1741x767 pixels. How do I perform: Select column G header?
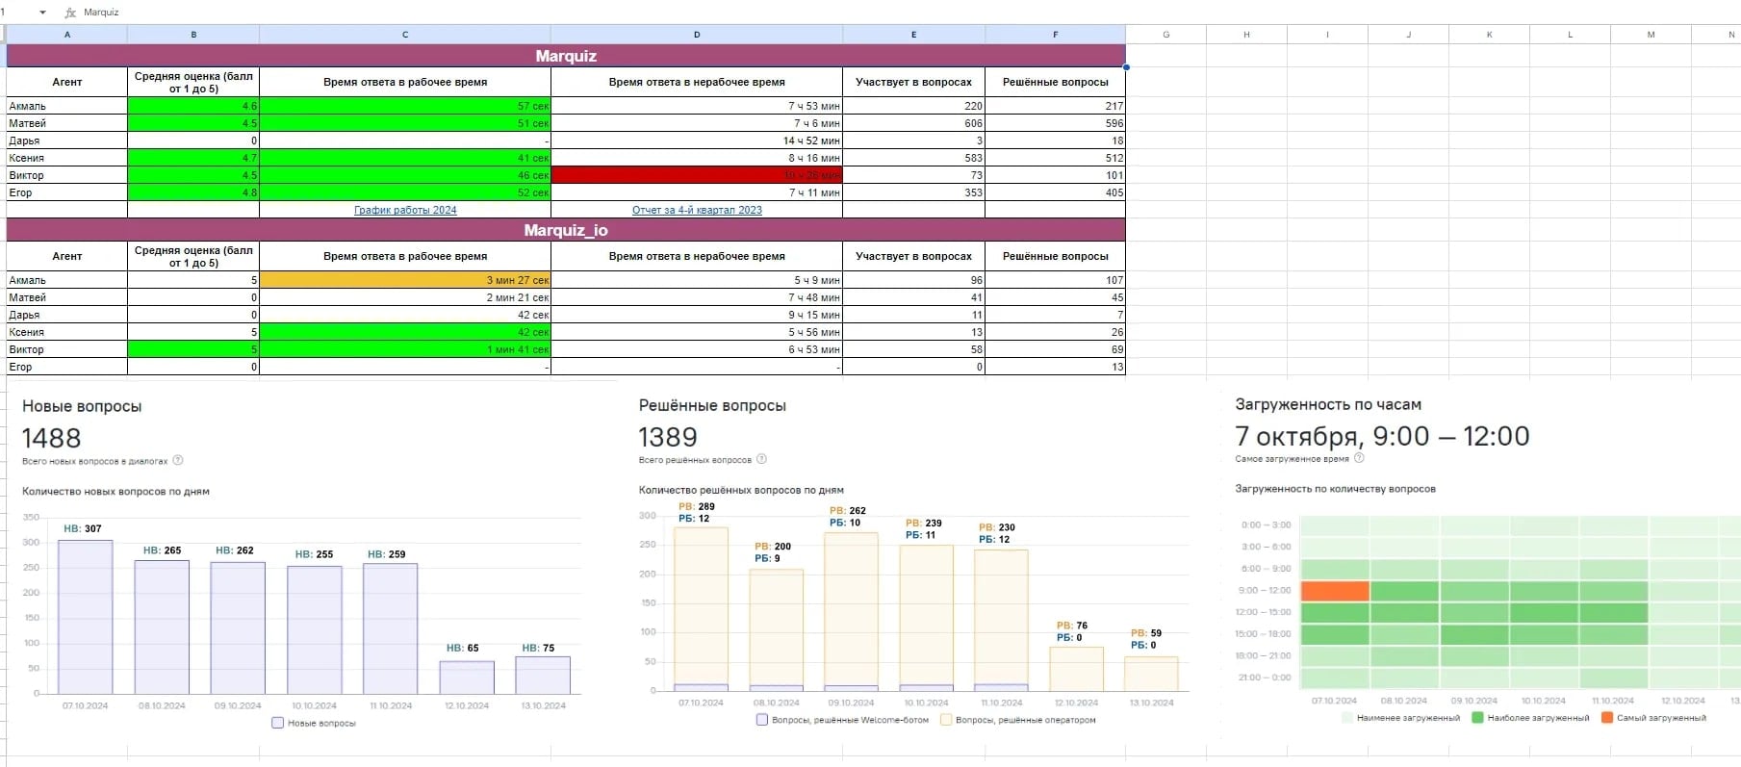(x=1165, y=35)
